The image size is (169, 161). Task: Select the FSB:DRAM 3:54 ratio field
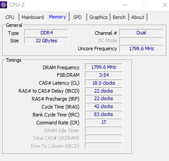click(103, 75)
